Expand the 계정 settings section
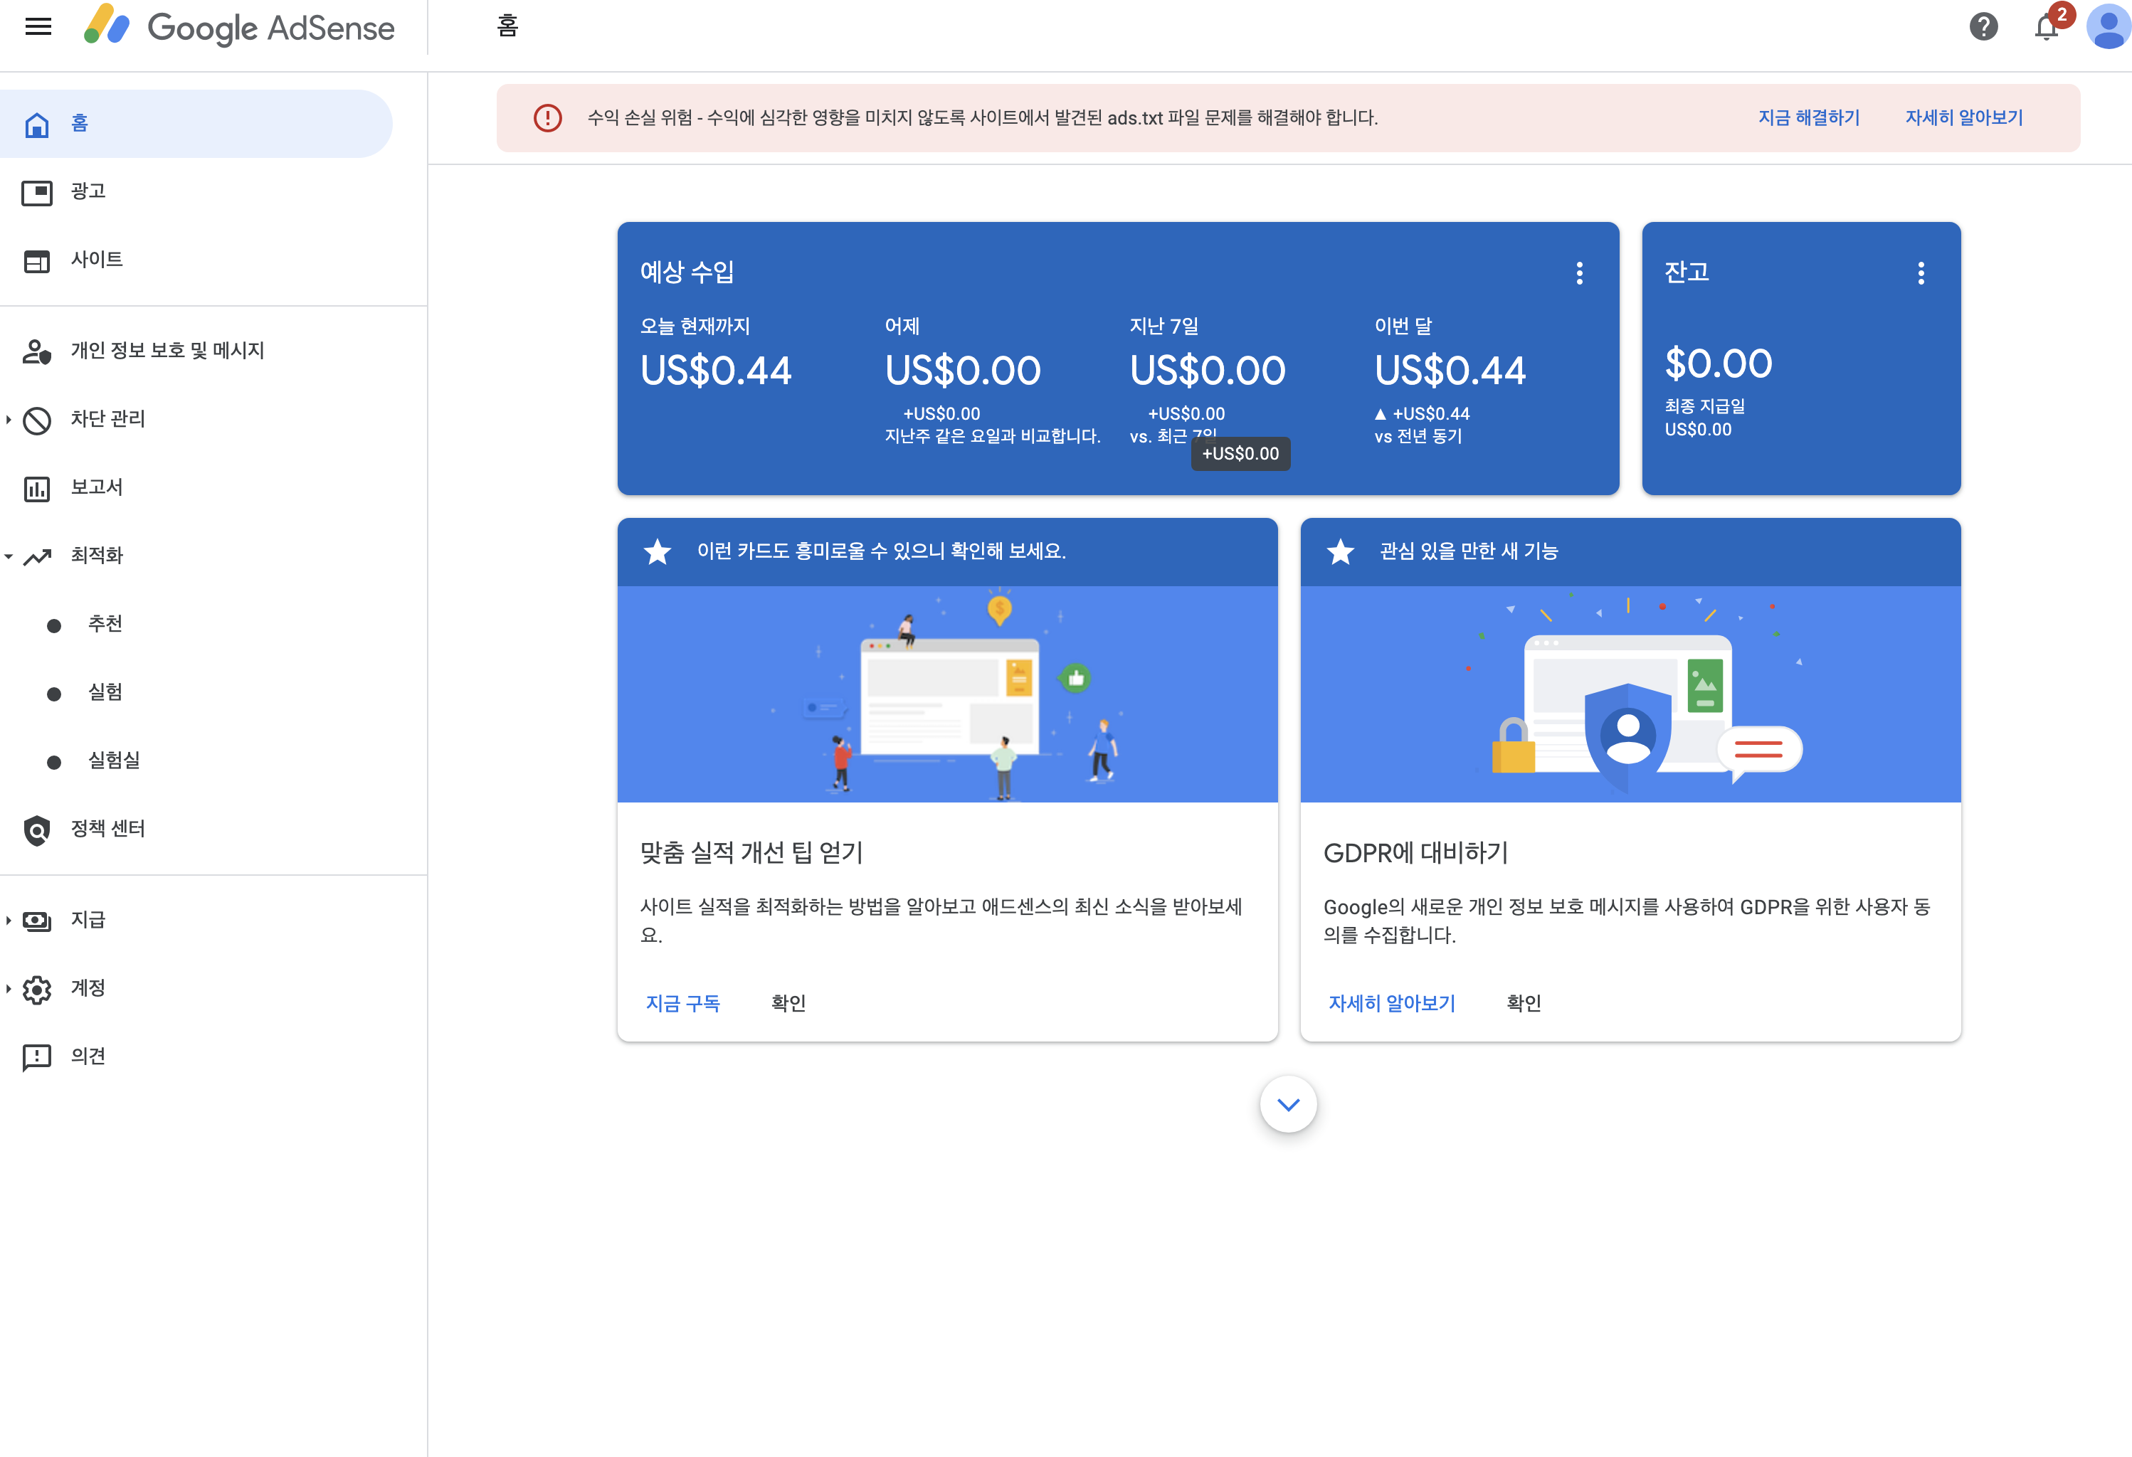Viewport: 2132px width, 1457px height. 9,988
